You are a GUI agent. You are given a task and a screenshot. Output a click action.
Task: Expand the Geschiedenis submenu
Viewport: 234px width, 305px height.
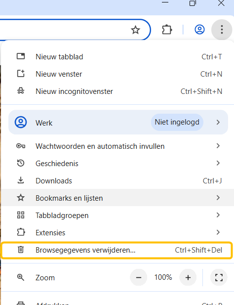point(117,164)
